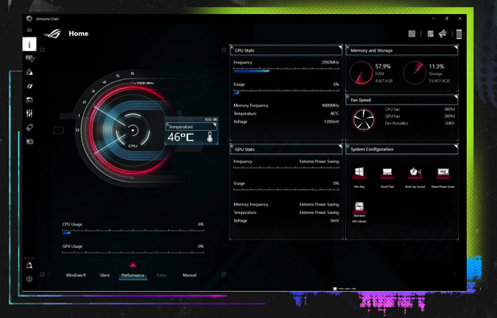Click the sliders Scenario Profiles sidebar icon
Screen dimensions: 497x318
[29, 114]
